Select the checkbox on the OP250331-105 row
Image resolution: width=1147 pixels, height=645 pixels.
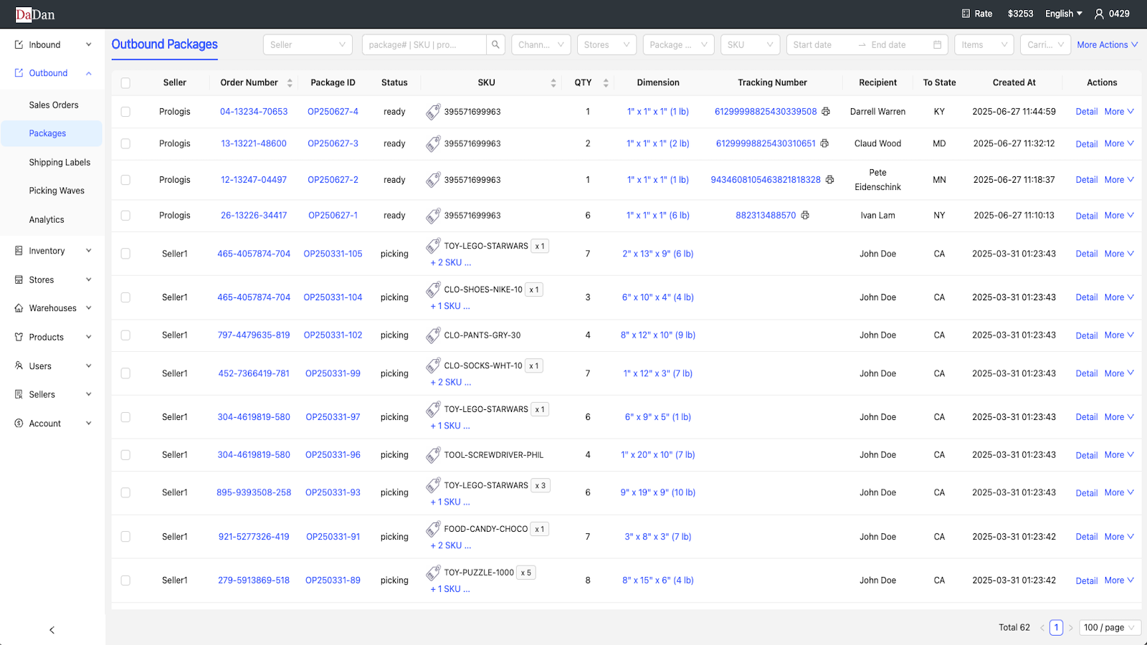tap(125, 254)
